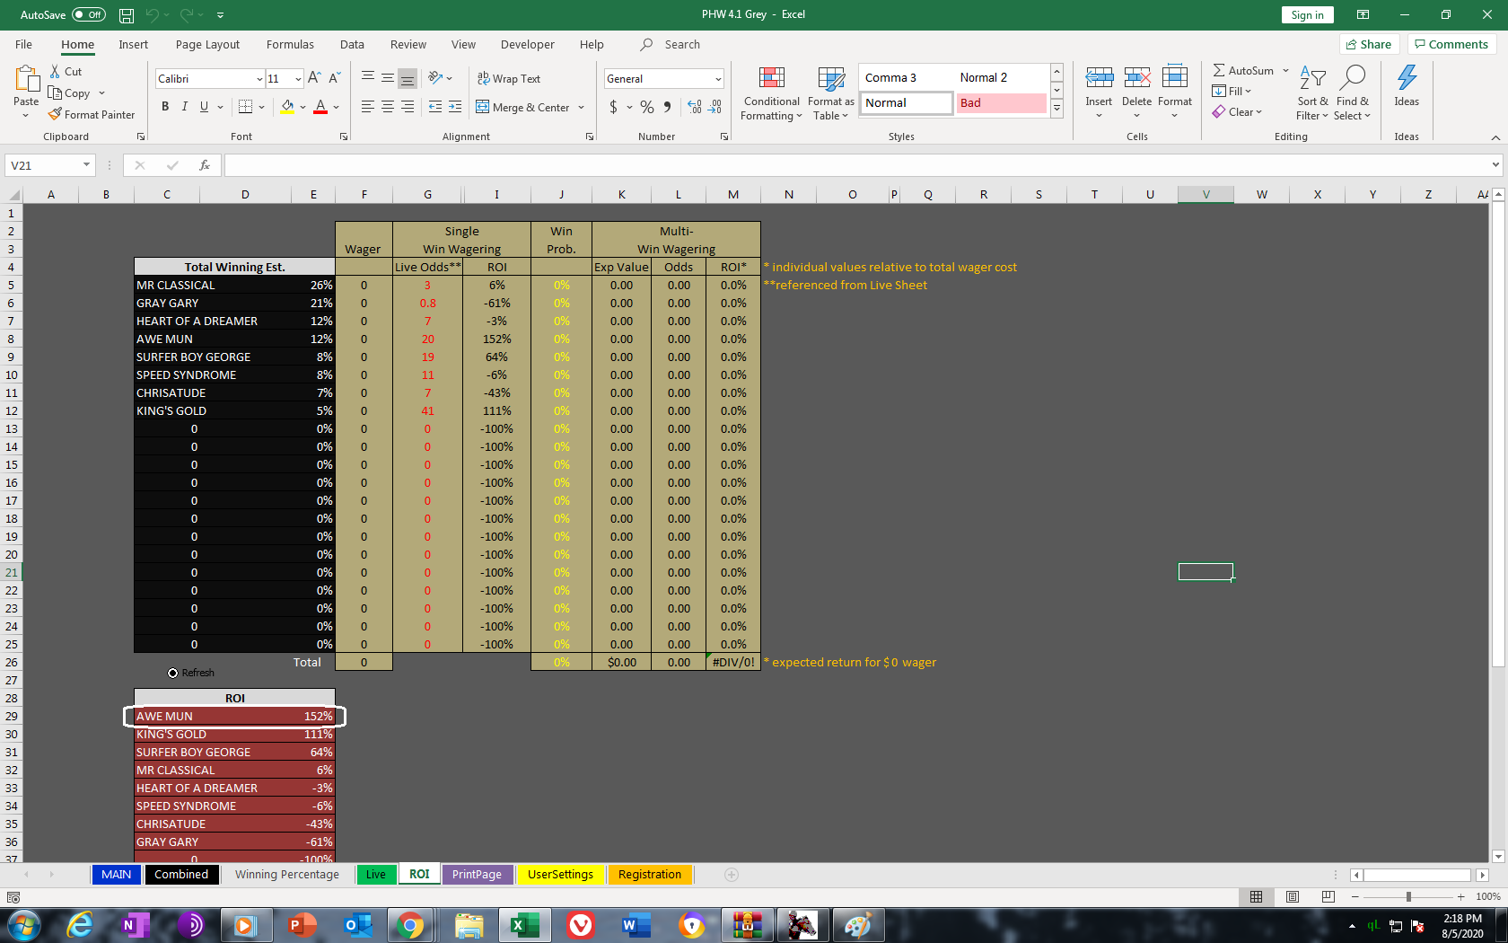Click the Sort & Filter icon
Image resolution: width=1508 pixels, height=943 pixels.
pos(1312,93)
